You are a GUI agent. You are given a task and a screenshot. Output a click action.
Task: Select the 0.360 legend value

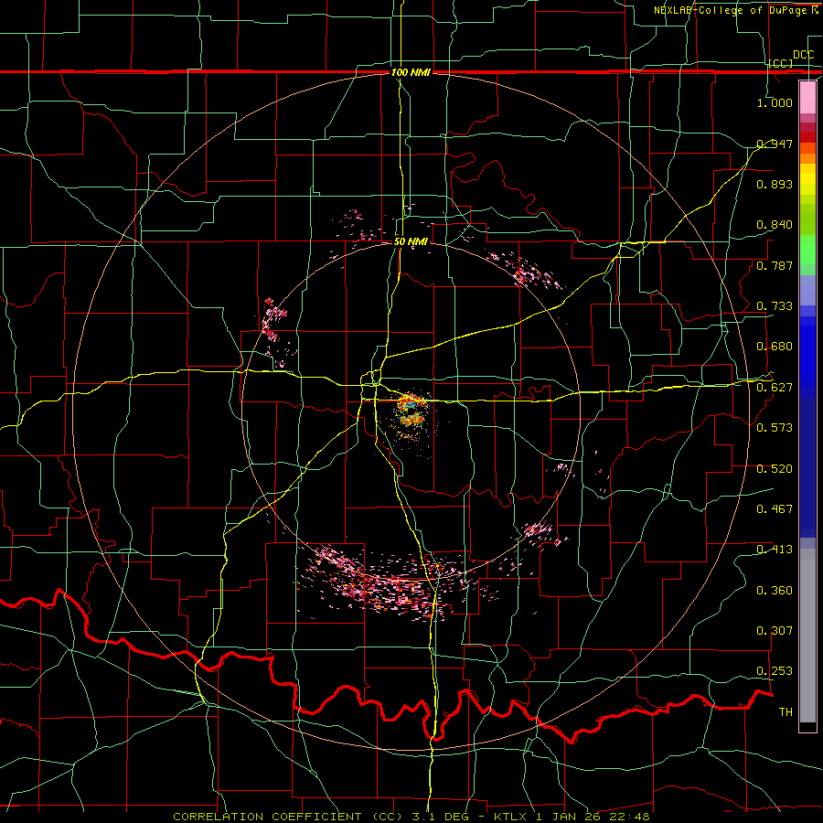(775, 590)
